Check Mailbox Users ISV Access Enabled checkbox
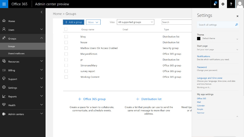The width and height of the screenshot is (244, 137). 66,48
